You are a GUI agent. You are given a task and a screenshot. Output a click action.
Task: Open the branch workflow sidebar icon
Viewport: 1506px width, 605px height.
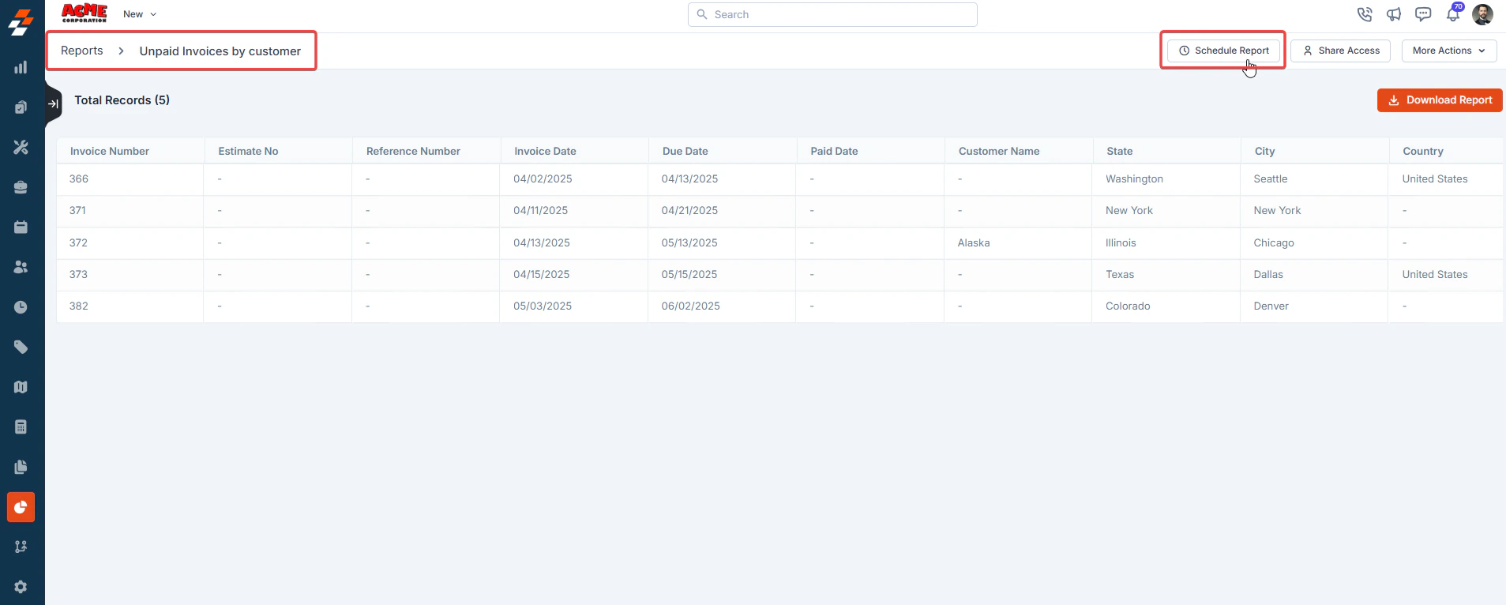click(21, 547)
